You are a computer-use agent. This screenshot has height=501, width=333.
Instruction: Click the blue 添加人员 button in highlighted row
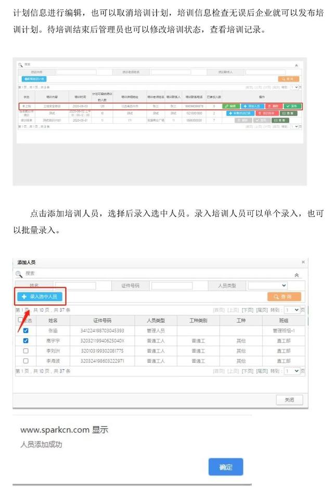point(252,106)
